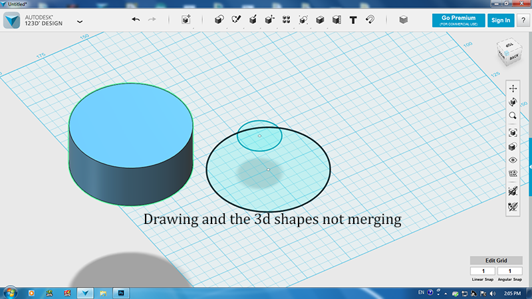The width and height of the screenshot is (532, 299).
Task: Toggle sketch visibility icon at bottom of navigation bar
Action: click(513, 207)
